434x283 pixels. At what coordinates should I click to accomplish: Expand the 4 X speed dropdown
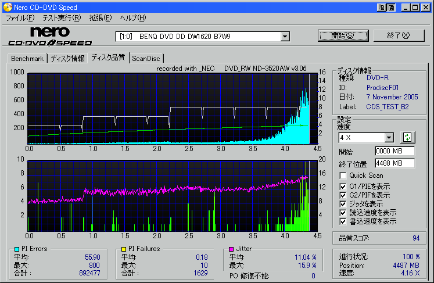389,138
